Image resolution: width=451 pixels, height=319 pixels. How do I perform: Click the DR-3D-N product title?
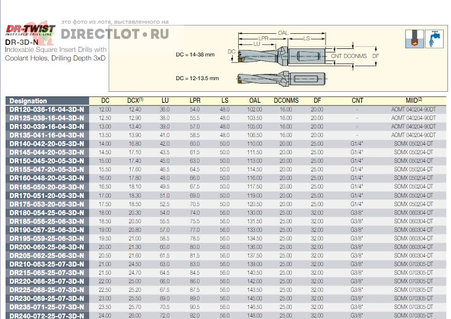(x=22, y=42)
